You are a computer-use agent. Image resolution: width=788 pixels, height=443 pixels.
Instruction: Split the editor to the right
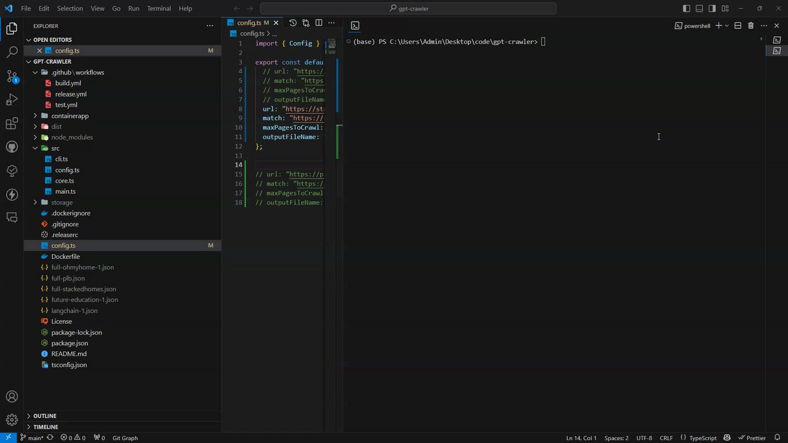319,23
